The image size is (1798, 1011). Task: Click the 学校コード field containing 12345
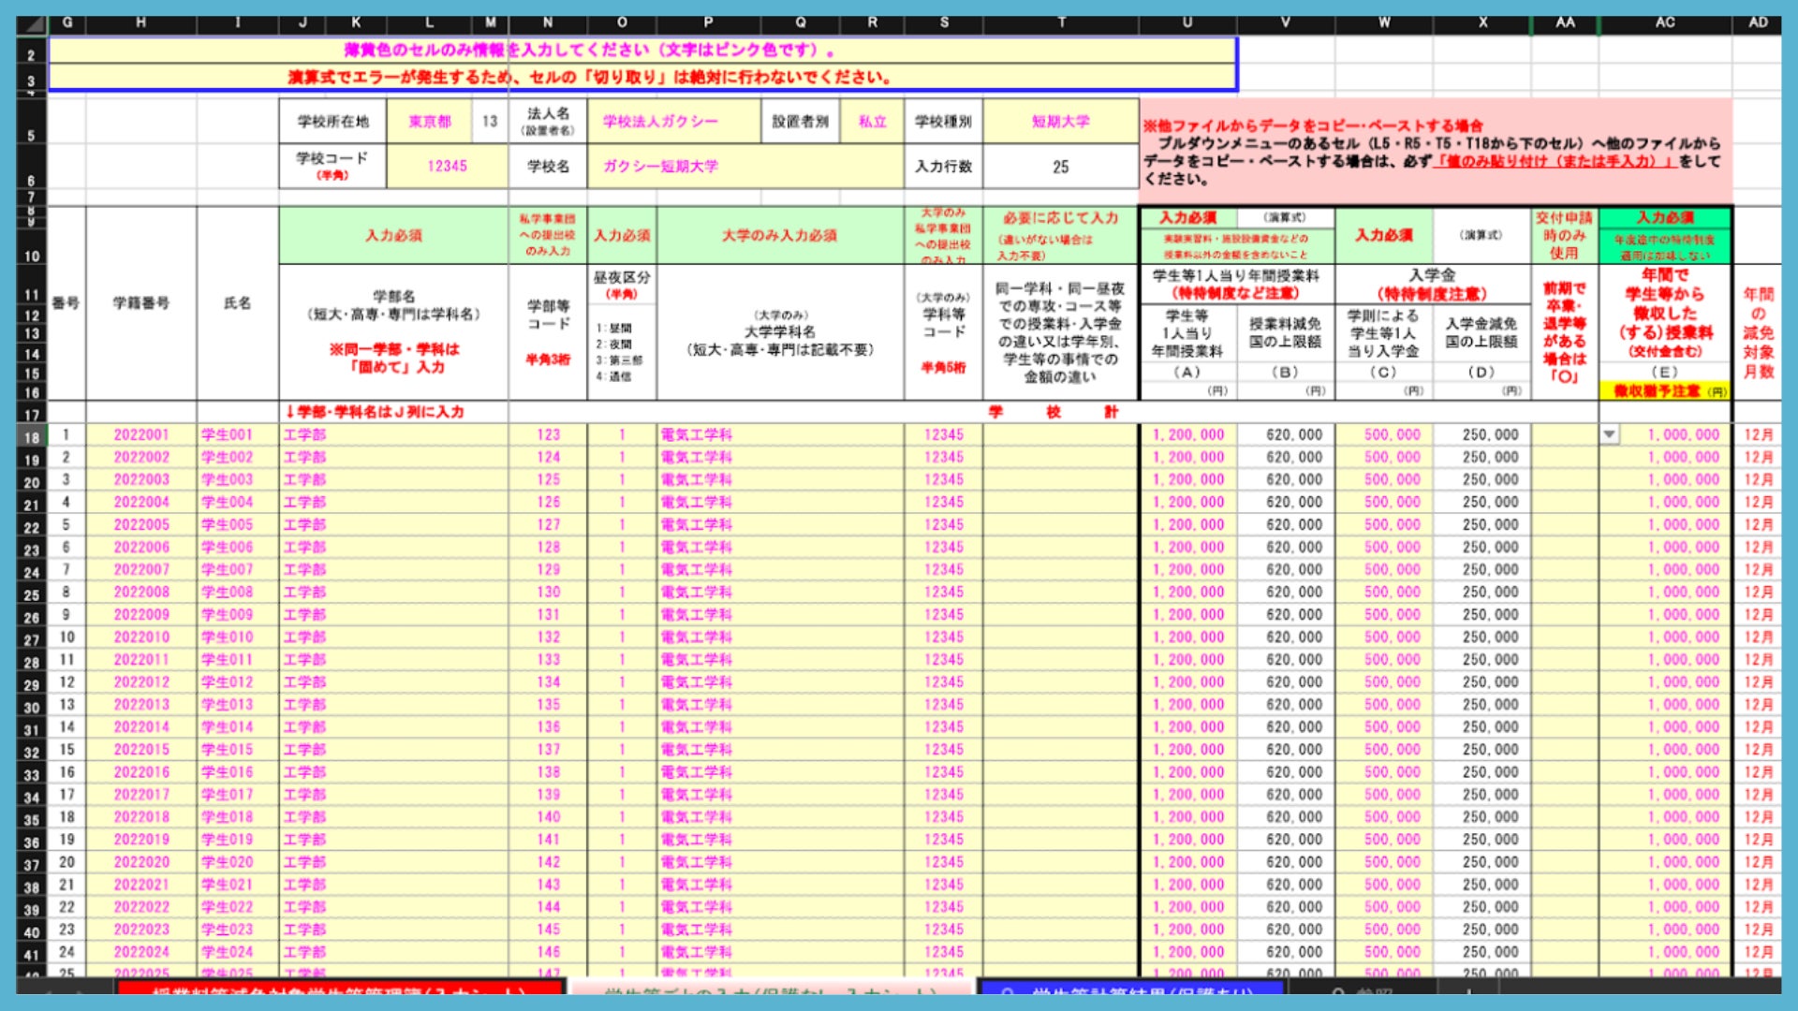coord(447,166)
